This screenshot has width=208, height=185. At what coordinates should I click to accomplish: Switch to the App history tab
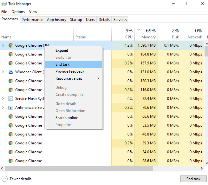(x=56, y=20)
